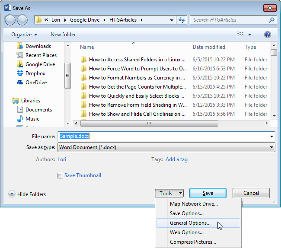The image size is (281, 248).
Task: Click Add a tag link
Action: tap(176, 159)
